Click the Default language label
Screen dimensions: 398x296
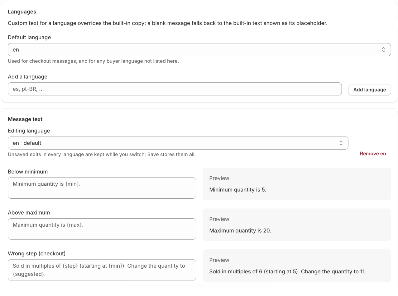(x=29, y=37)
